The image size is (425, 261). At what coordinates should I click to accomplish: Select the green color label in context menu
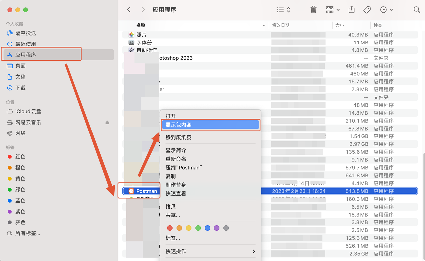click(x=198, y=228)
